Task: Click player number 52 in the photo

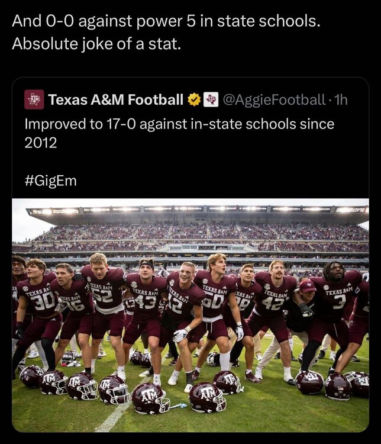Action: pos(104,294)
